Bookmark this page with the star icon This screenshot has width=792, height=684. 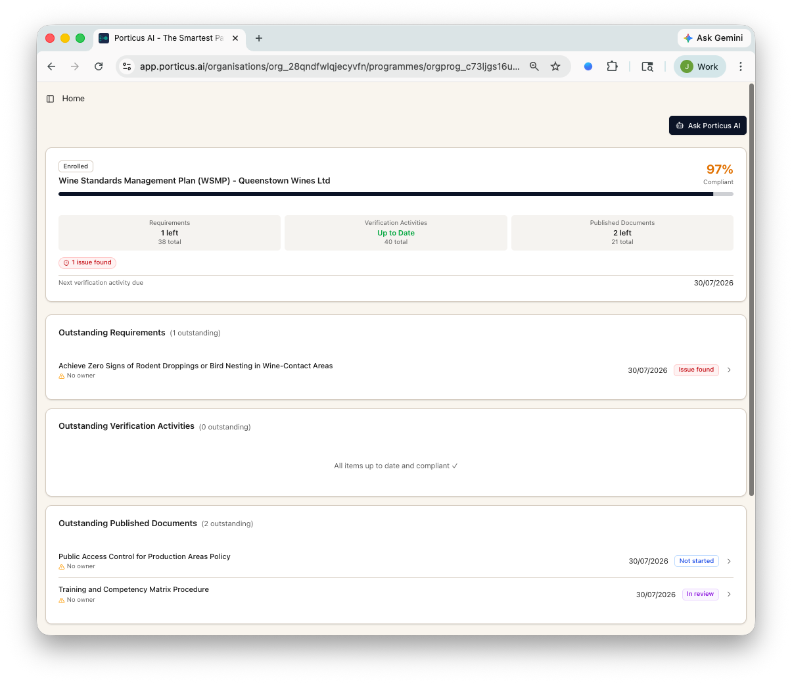tap(555, 66)
